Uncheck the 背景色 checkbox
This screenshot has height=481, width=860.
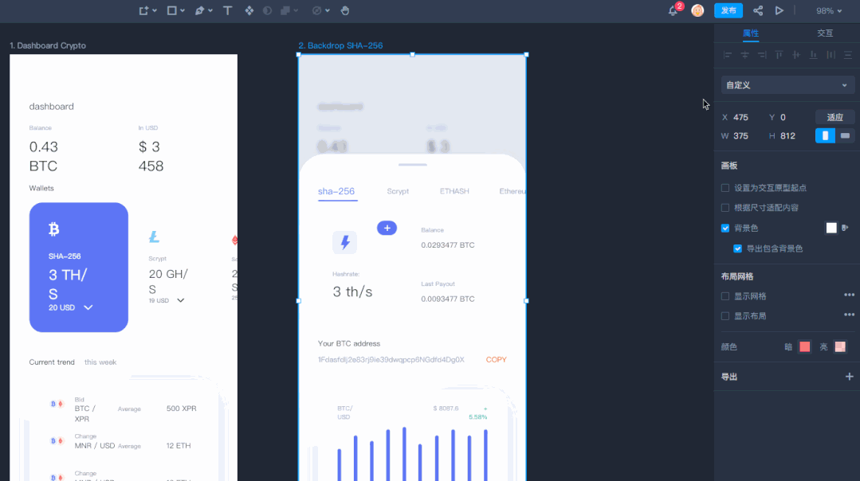(x=725, y=228)
